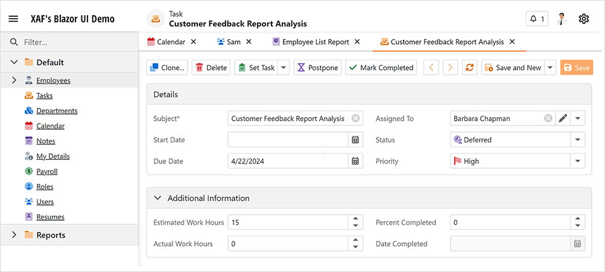
Task: Expand the Set Task dropdown arrow
Action: click(x=283, y=68)
